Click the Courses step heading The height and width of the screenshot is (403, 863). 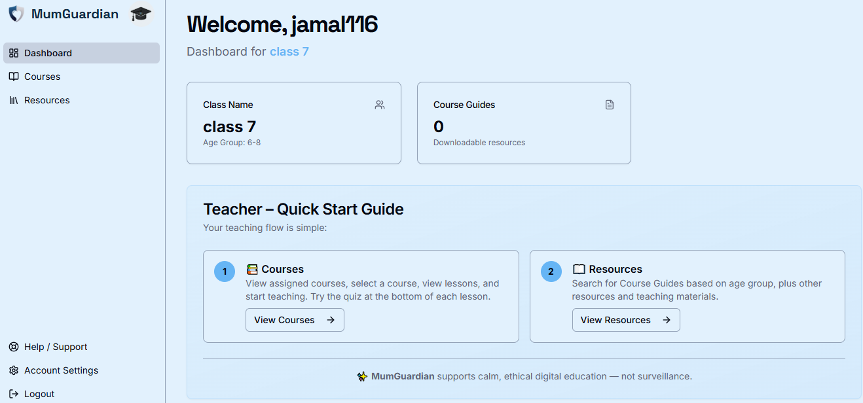click(x=283, y=270)
